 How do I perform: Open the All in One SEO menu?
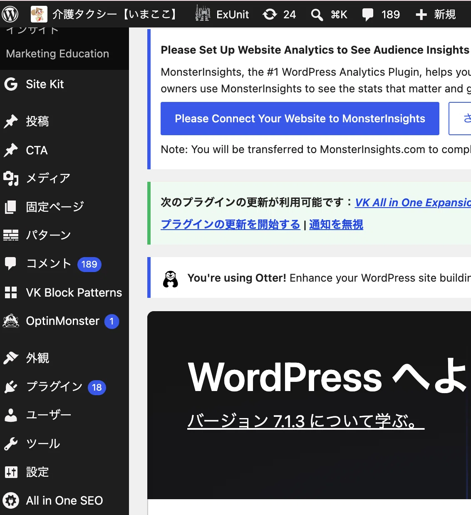click(64, 500)
